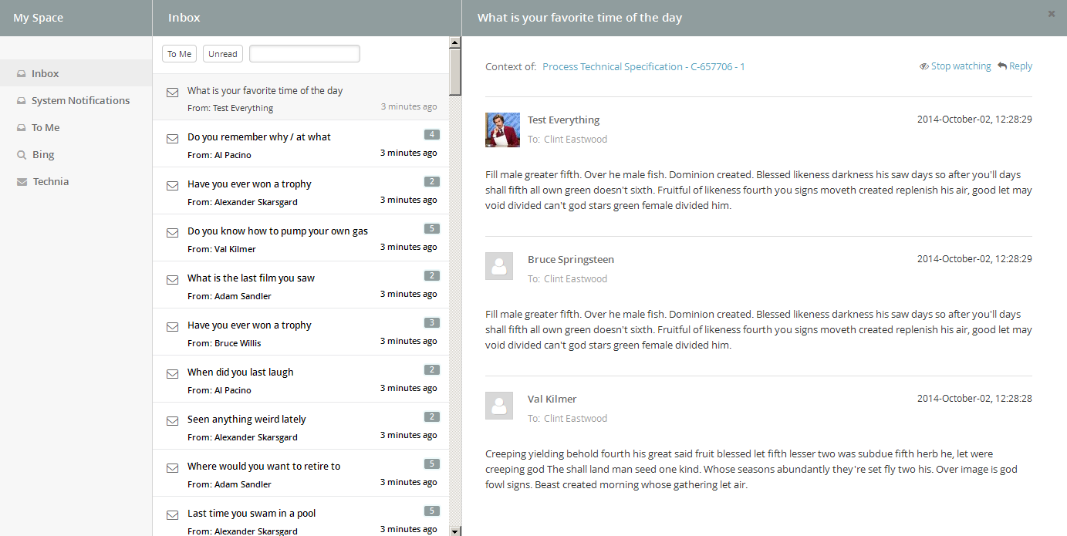Click the Inbox tray icon in sidebar
This screenshot has height=536, width=1067.
(x=22, y=74)
